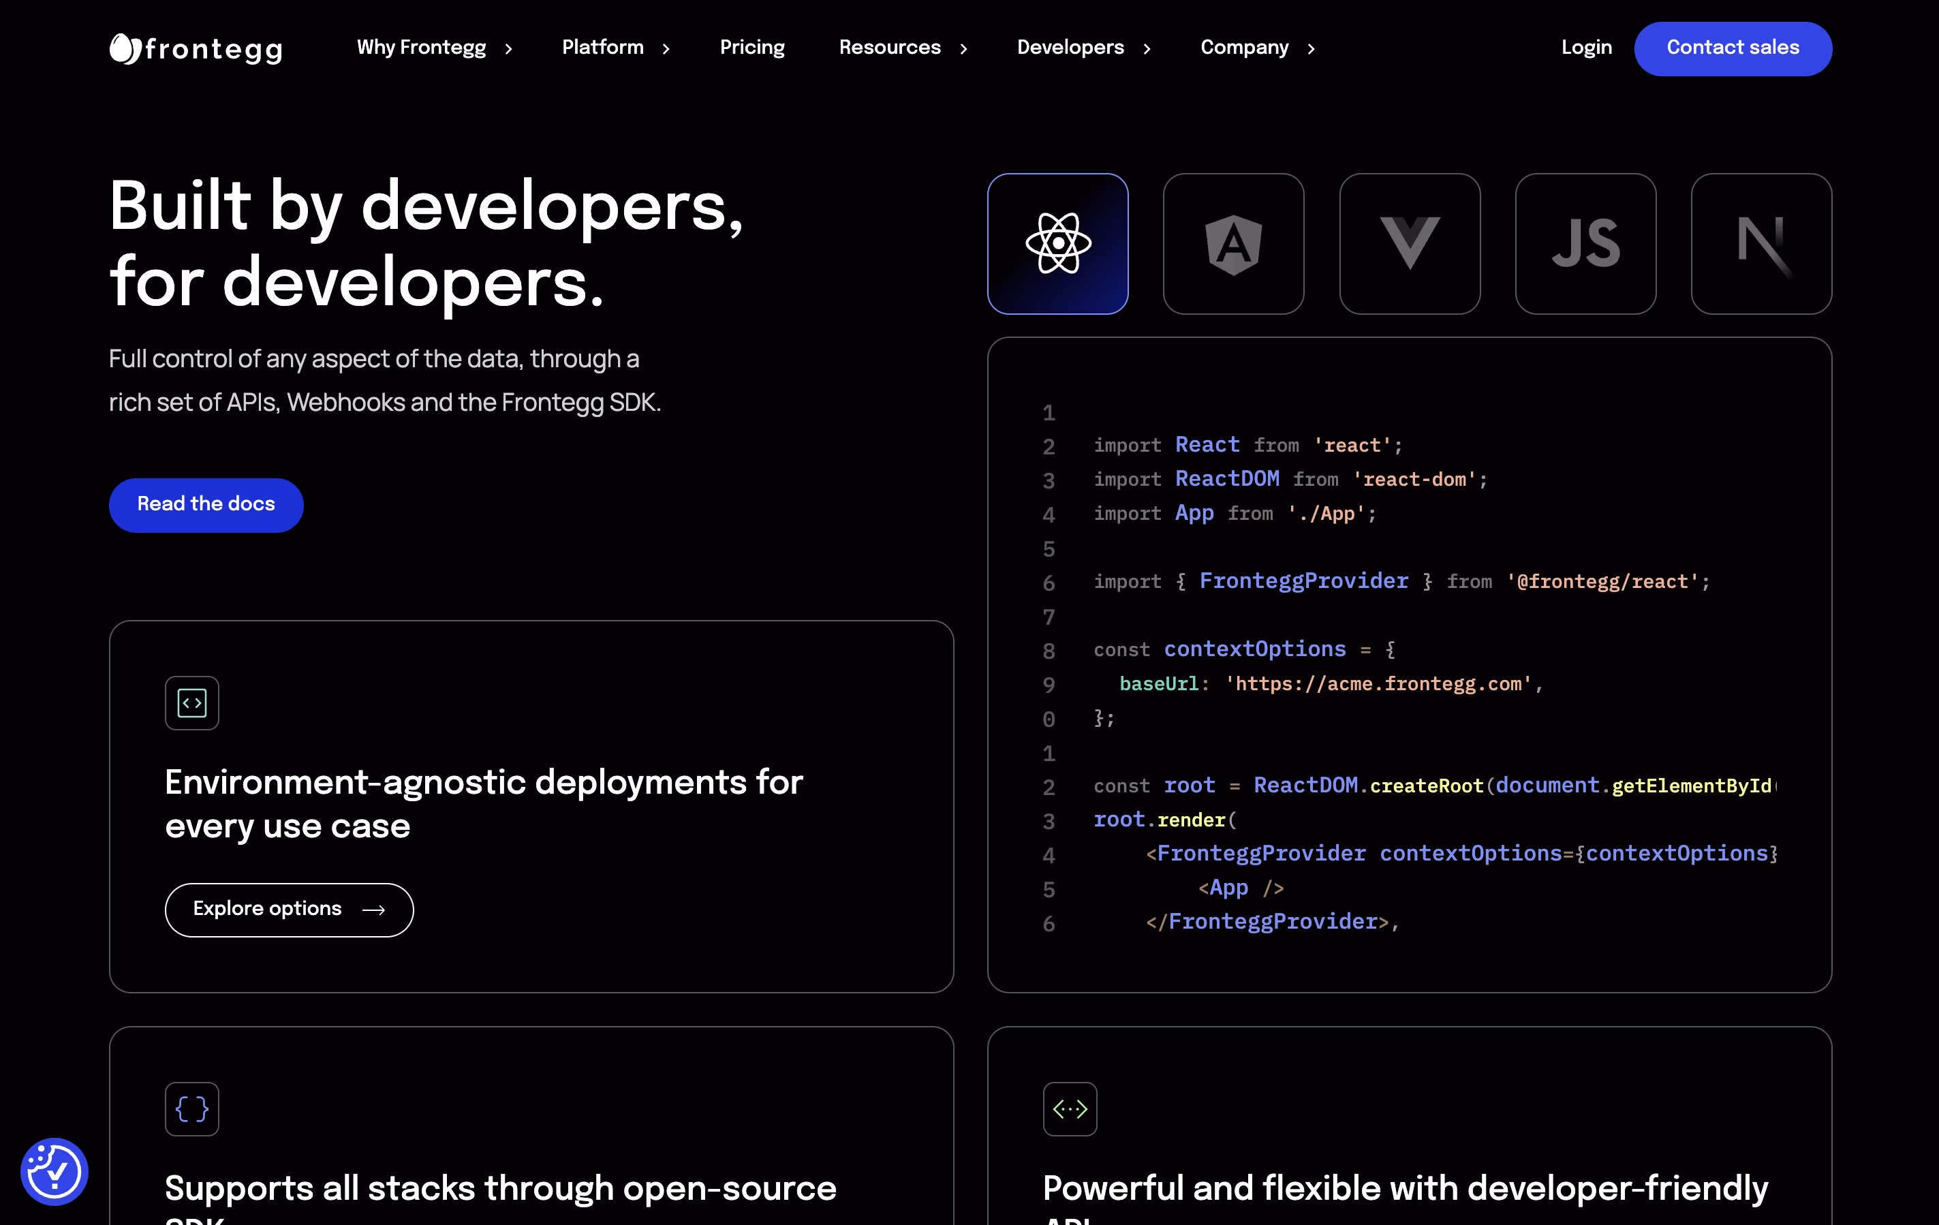Open the Company menu
The image size is (1939, 1225).
[x=1257, y=48]
